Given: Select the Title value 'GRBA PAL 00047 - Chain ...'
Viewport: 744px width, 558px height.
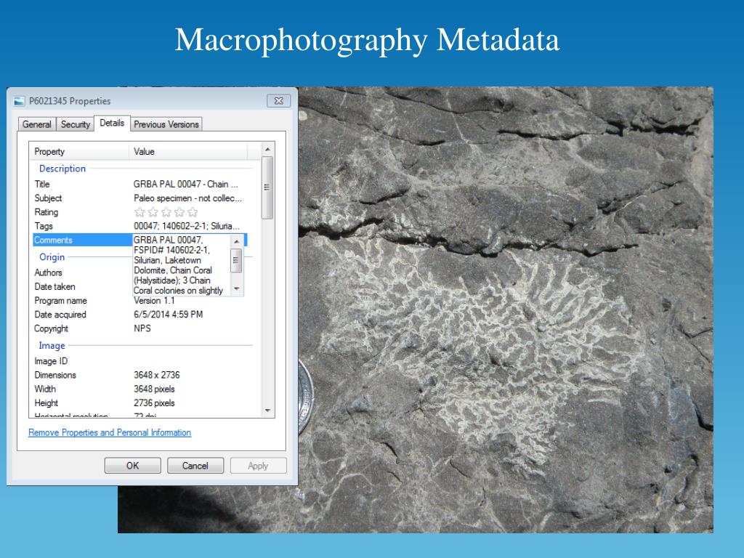Looking at the screenshot, I should 185,184.
